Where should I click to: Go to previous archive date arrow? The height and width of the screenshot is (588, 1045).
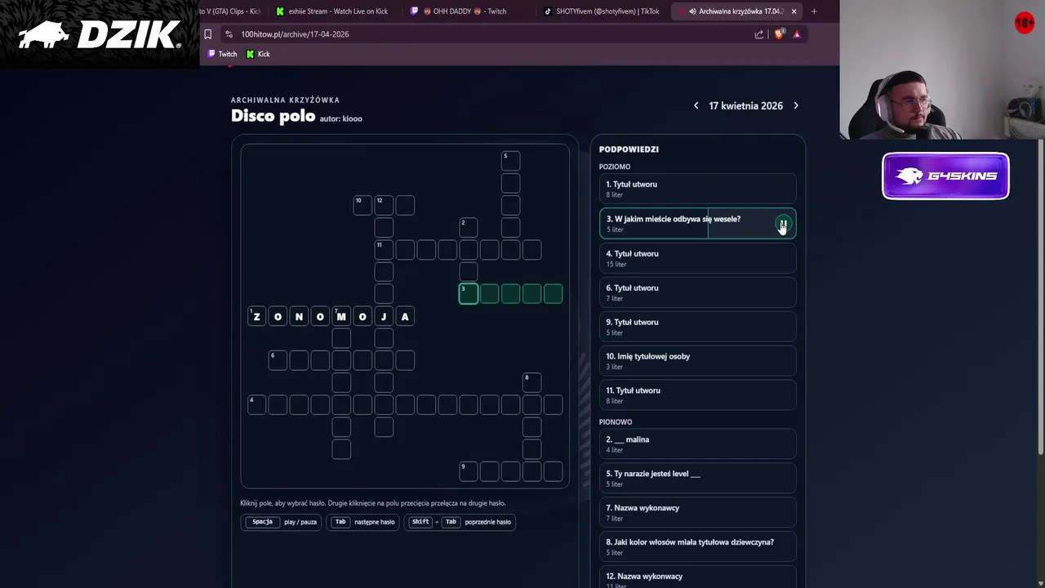(x=696, y=105)
